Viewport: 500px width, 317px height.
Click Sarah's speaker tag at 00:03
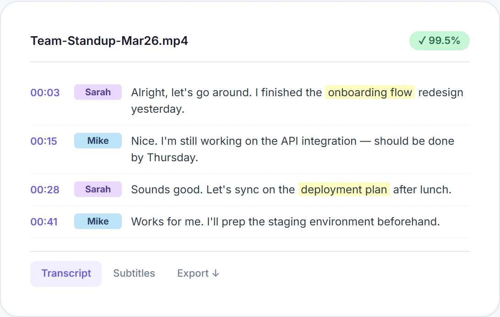[x=98, y=92]
